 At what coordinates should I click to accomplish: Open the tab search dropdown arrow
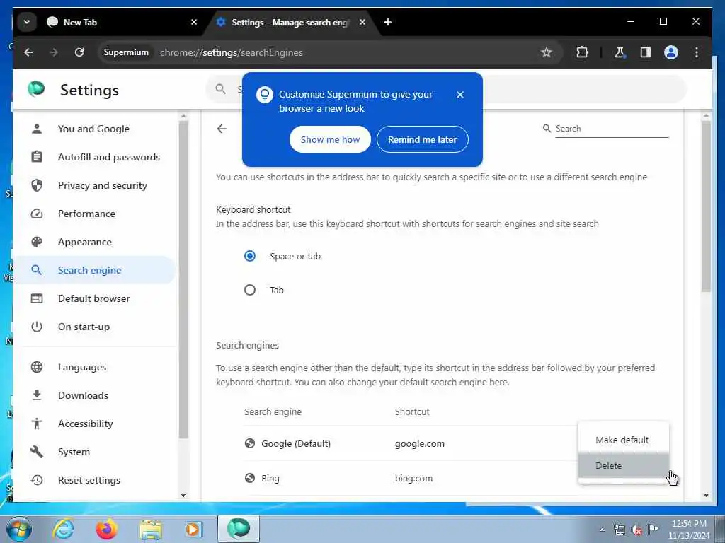(x=27, y=22)
